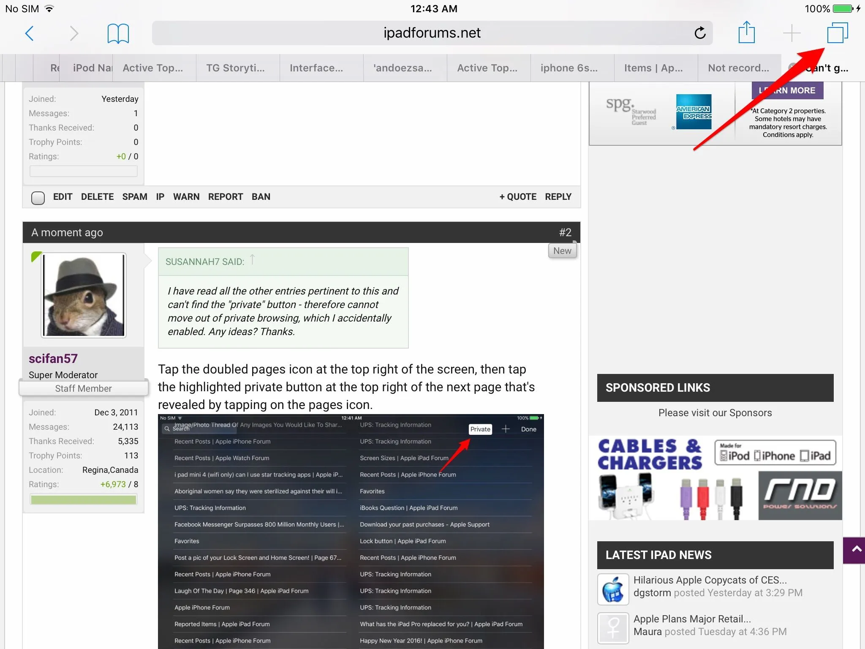Tap the forward navigation arrow
865x649 pixels.
(x=74, y=33)
